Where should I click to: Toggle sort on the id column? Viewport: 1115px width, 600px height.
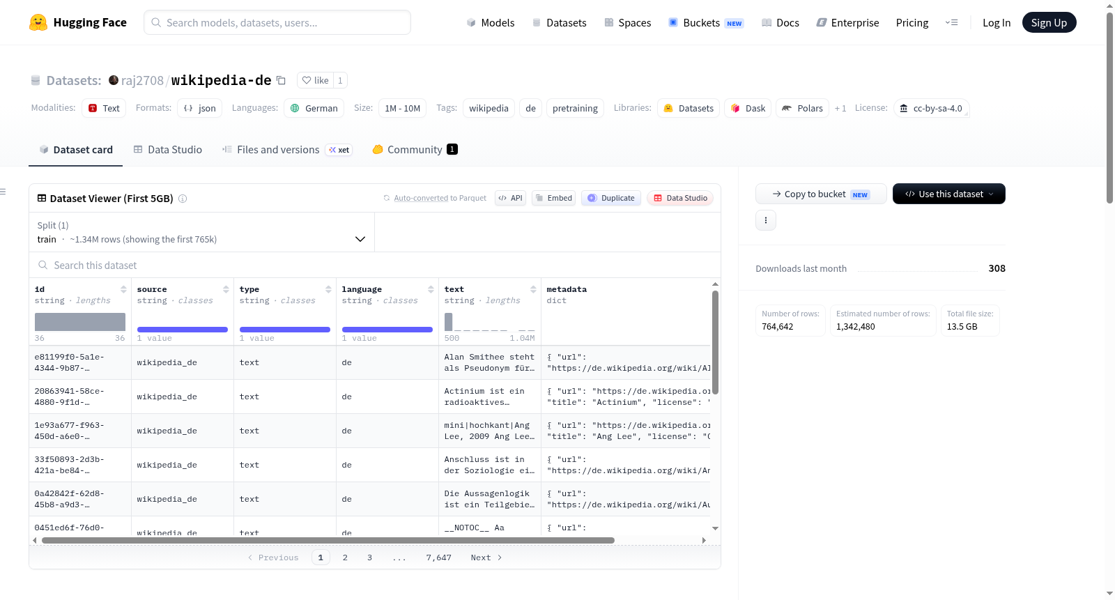123,289
